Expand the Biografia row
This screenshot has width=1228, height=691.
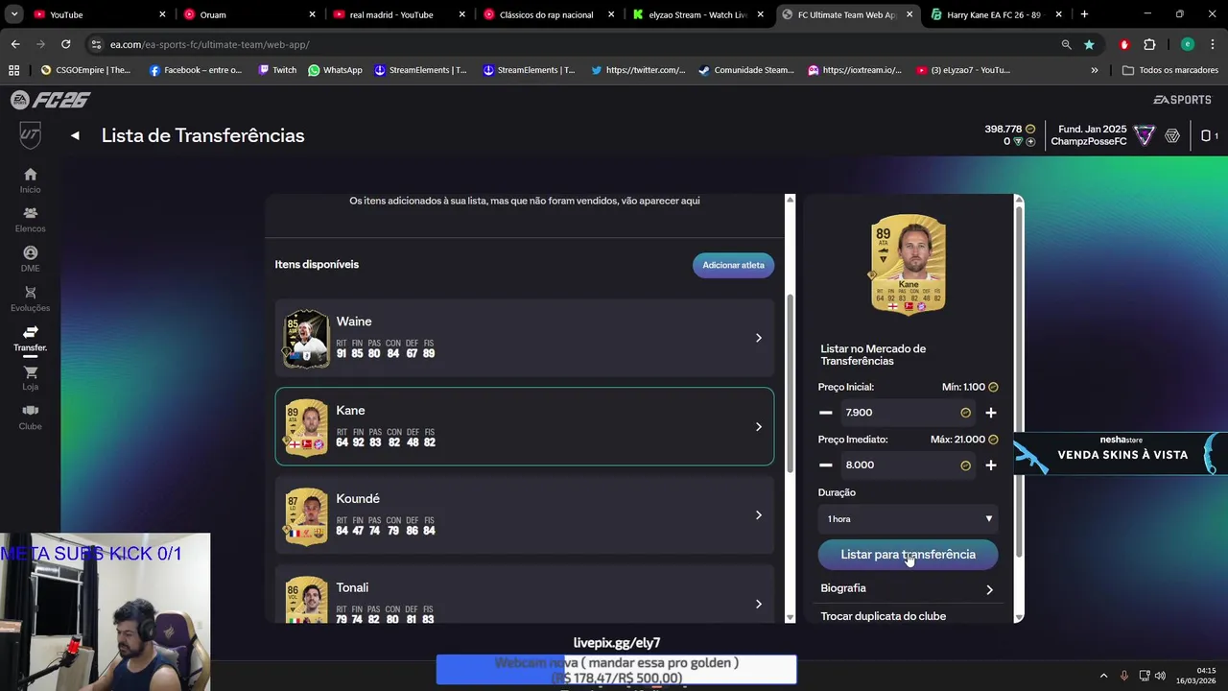coord(908,588)
